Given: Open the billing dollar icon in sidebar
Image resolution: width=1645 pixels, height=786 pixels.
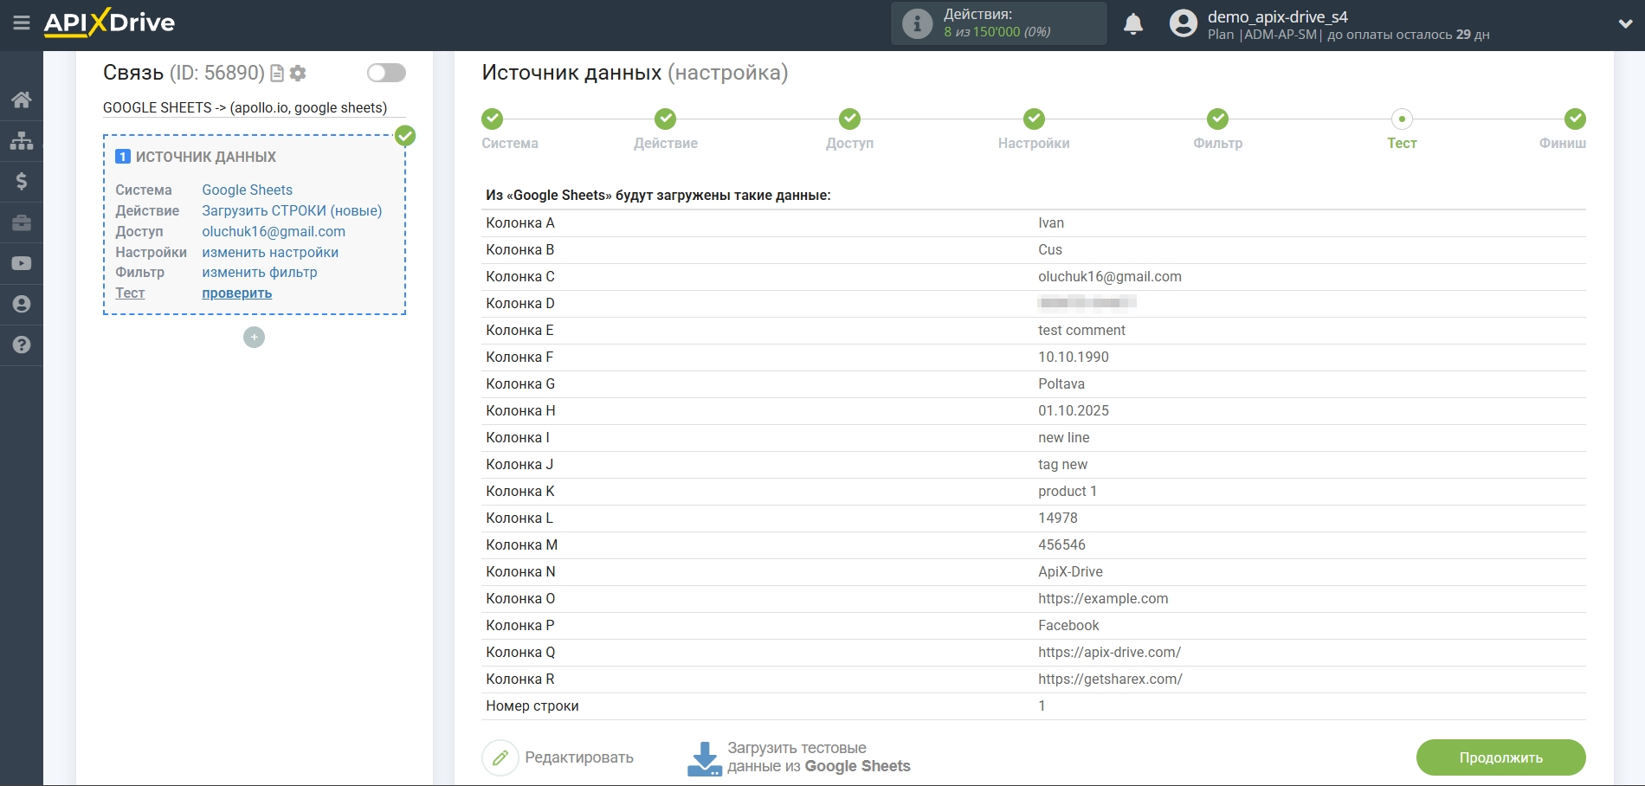Looking at the screenshot, I should tap(22, 181).
